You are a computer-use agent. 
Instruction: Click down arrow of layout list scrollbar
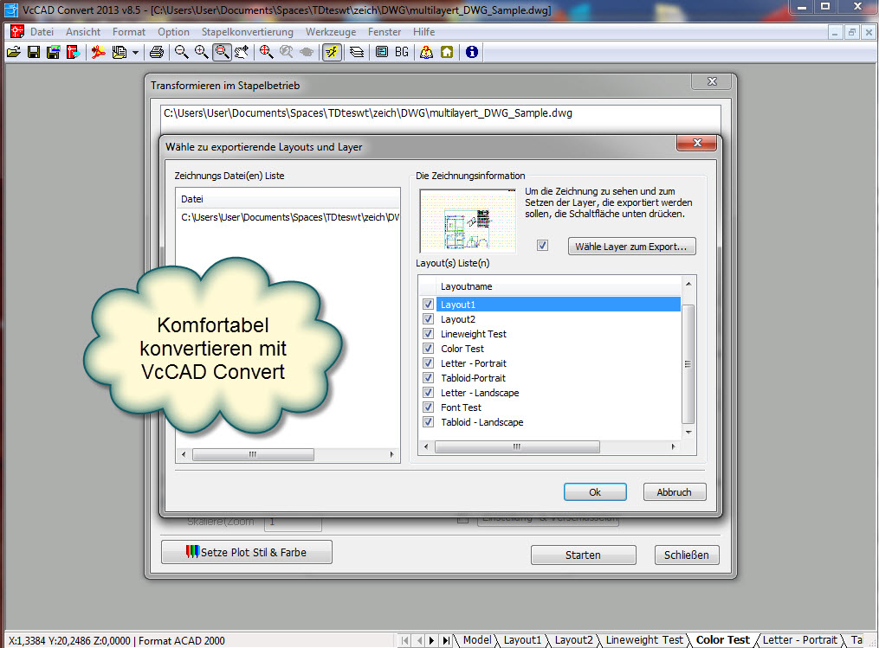688,431
